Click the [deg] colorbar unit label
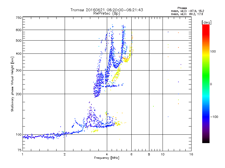The image size is (225, 168). (x=206, y=22)
